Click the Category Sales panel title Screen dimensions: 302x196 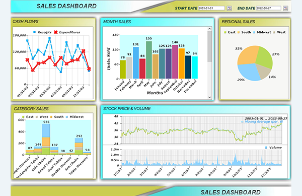click(31, 109)
